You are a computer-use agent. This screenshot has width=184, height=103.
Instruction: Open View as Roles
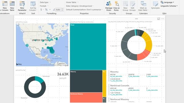(x=116, y=6)
